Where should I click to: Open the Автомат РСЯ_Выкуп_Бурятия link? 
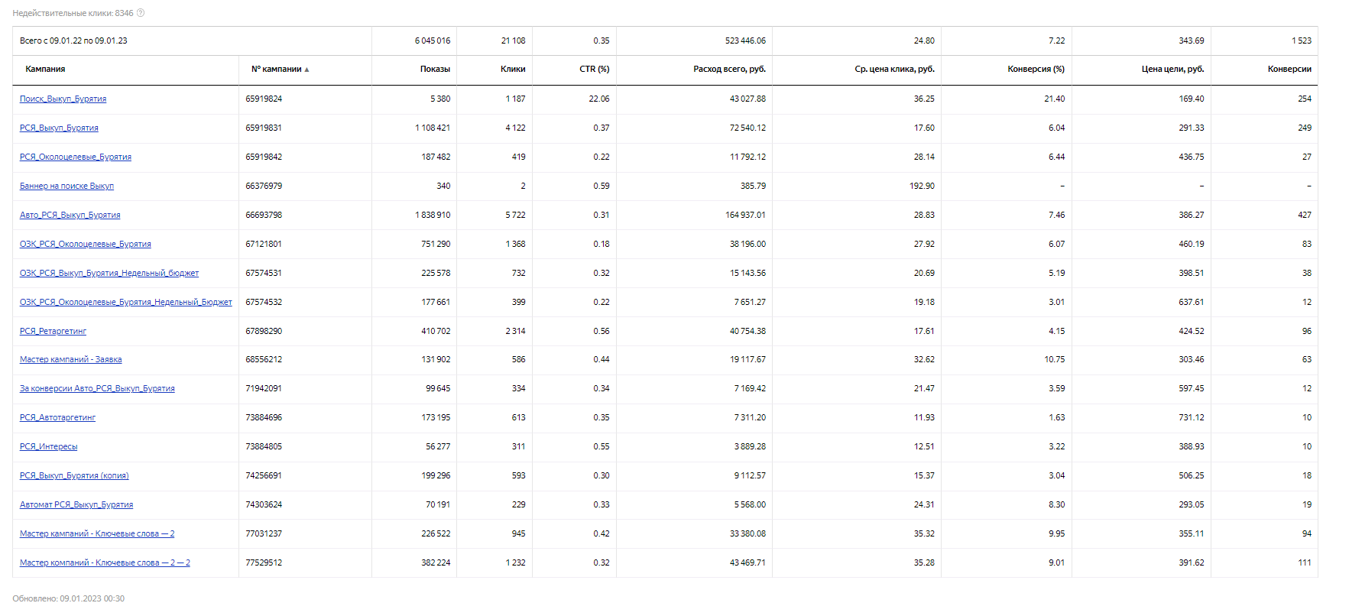coord(76,504)
